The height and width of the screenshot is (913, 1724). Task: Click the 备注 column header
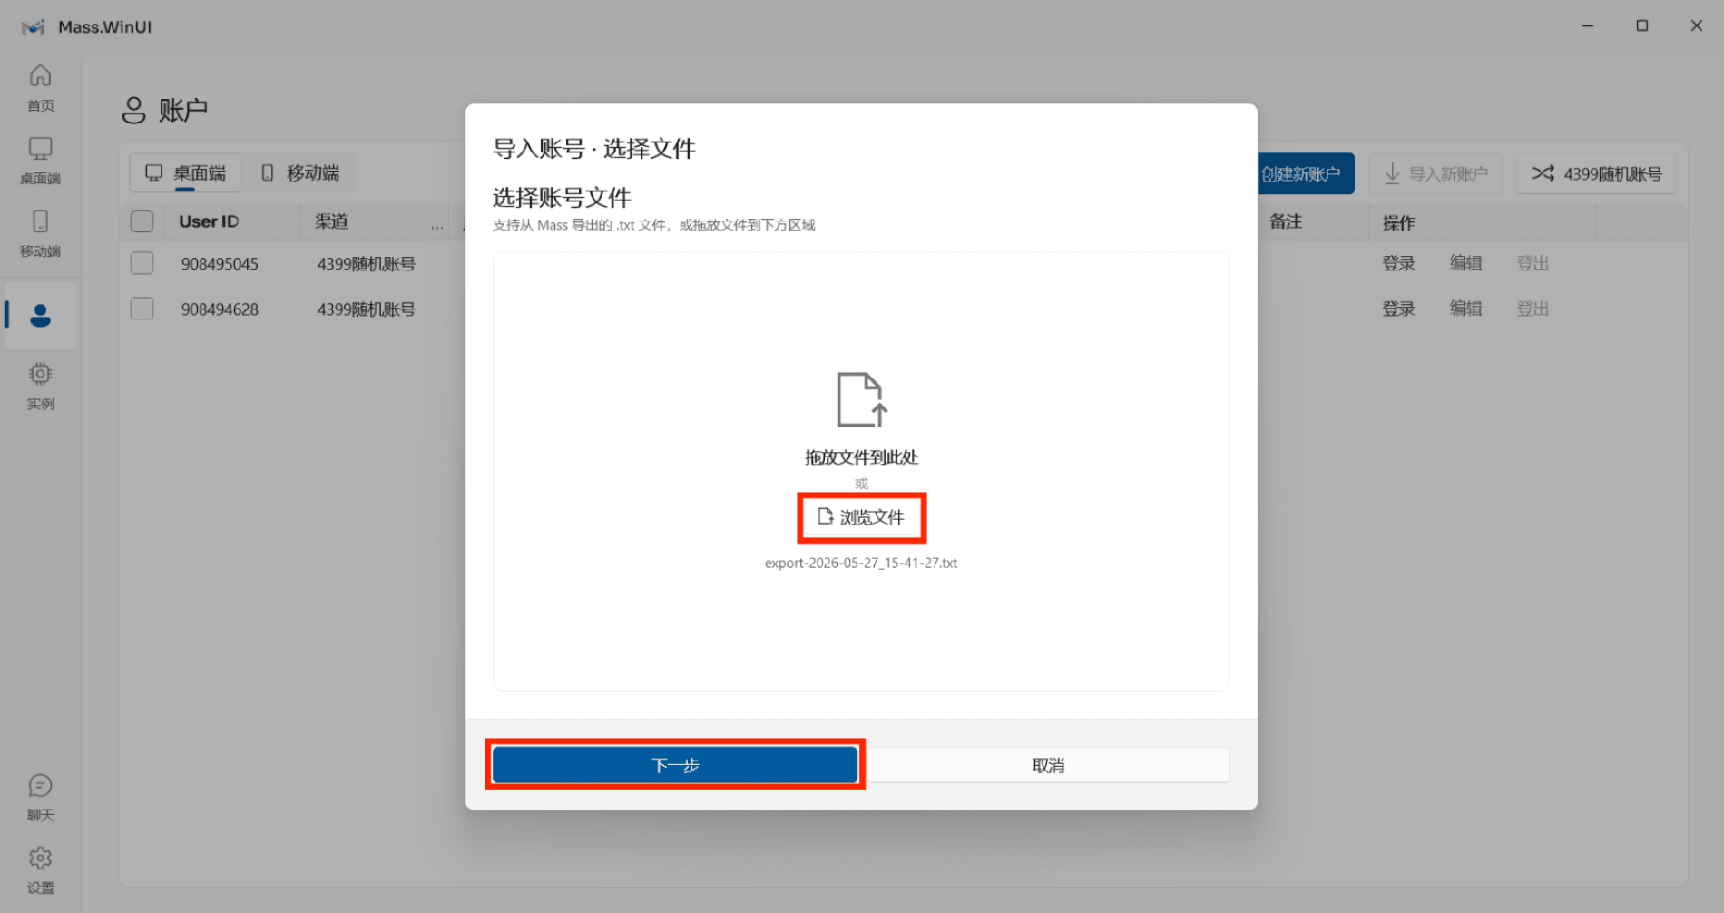(x=1286, y=221)
